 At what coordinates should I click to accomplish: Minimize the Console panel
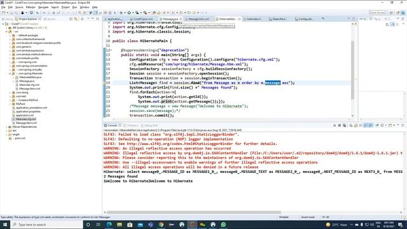[398, 125]
